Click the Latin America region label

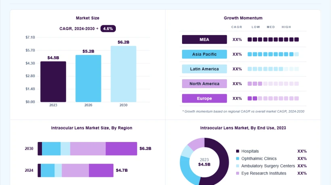click(204, 69)
